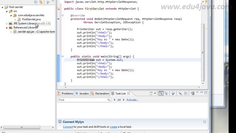Viewport: 236px width, 133px height.
Task: Click the JRE System Library icon
Action: (x=11, y=24)
